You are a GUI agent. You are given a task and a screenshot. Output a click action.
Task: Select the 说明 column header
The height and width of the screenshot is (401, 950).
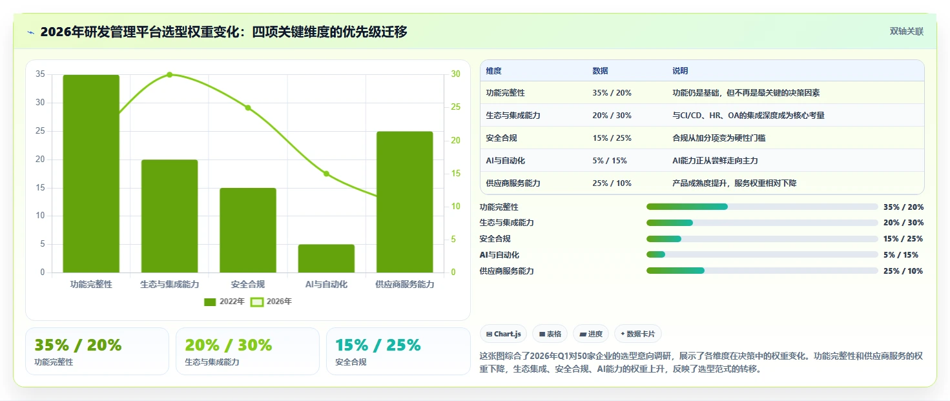coord(680,71)
